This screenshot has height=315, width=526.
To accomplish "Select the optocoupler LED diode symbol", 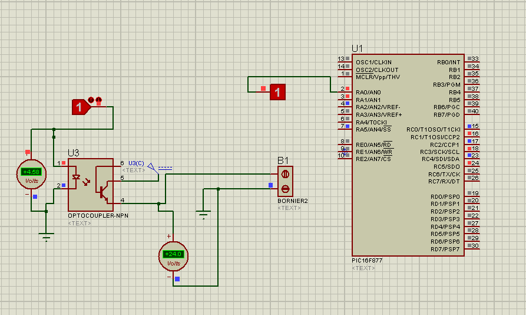I will coord(76,177).
